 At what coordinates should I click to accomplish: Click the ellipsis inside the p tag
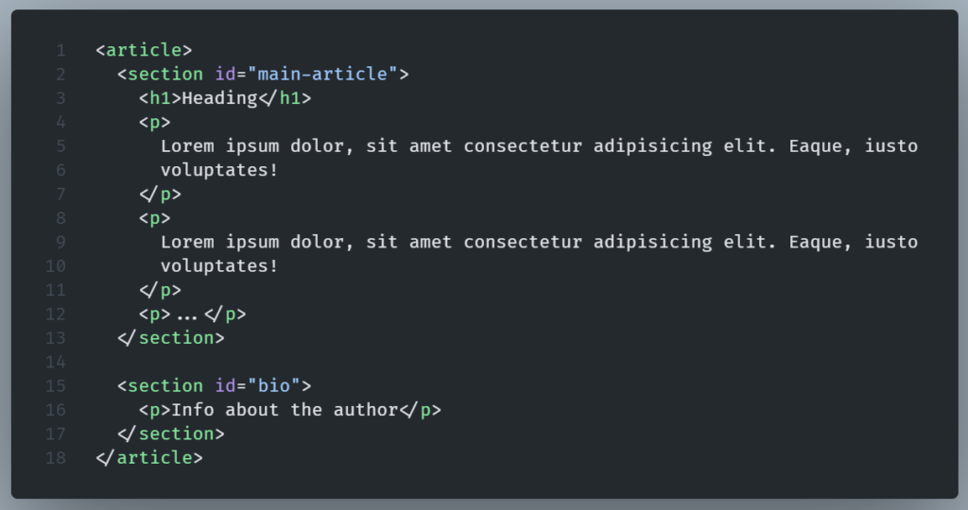(x=187, y=314)
